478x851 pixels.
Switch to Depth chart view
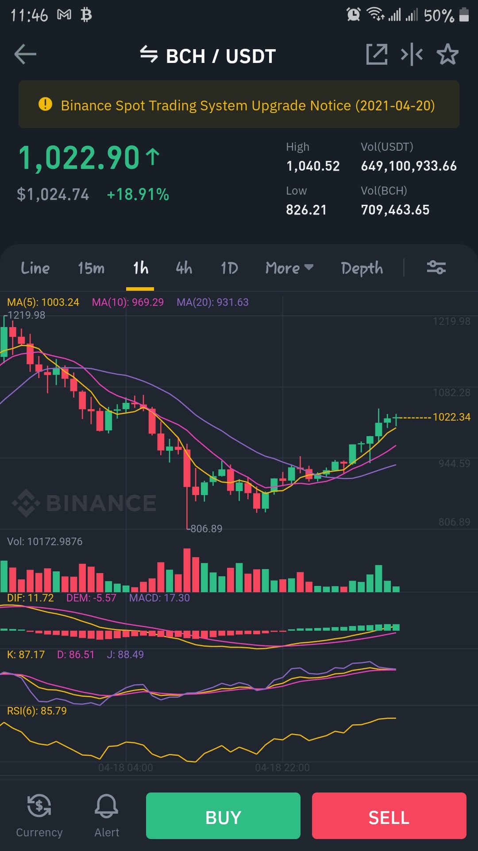coord(362,268)
